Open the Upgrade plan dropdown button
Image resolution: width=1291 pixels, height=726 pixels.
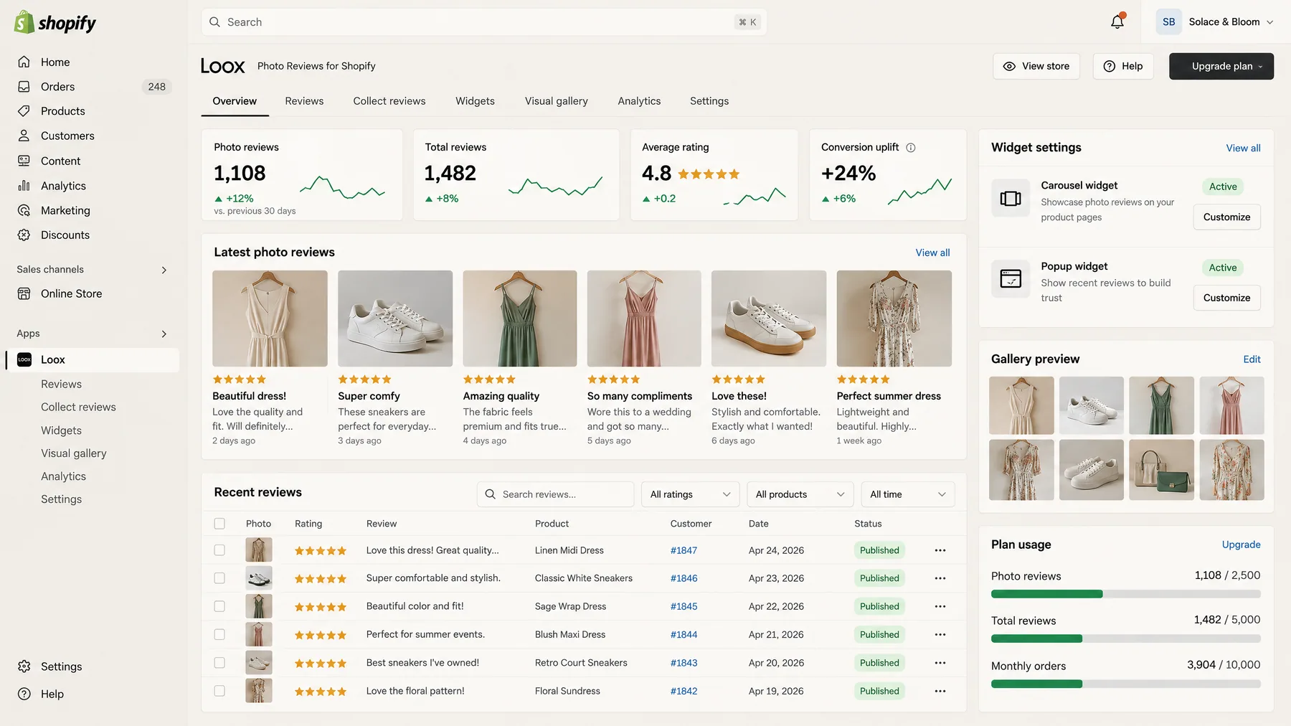(x=1221, y=66)
